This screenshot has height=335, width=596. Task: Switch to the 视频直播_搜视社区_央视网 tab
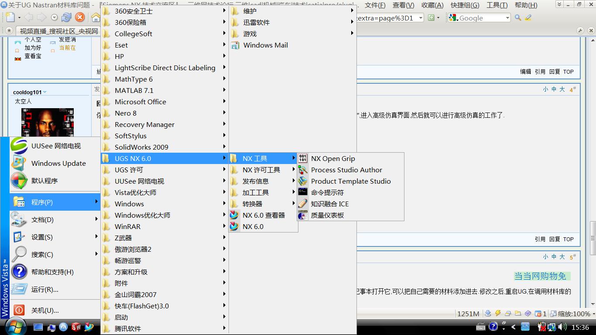(x=59, y=31)
